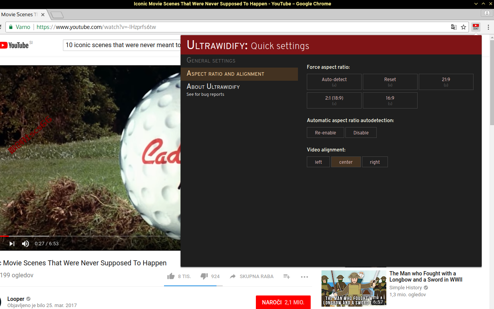Click the video title under the player
Image resolution: width=494 pixels, height=309 pixels.
click(83, 263)
